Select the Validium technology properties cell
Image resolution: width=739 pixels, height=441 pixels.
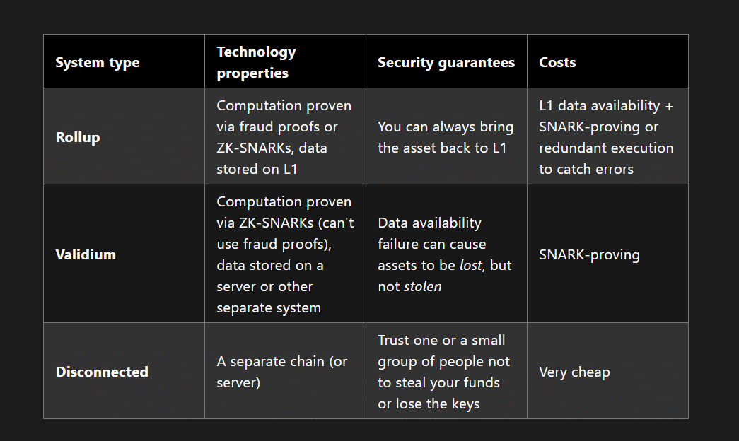284,254
